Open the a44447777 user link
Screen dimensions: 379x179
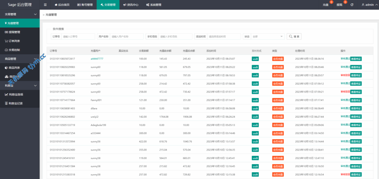click(97, 59)
